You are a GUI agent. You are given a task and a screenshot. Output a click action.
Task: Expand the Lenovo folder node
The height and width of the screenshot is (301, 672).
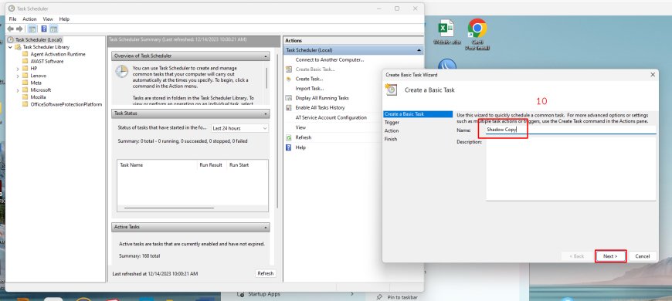[x=18, y=76]
